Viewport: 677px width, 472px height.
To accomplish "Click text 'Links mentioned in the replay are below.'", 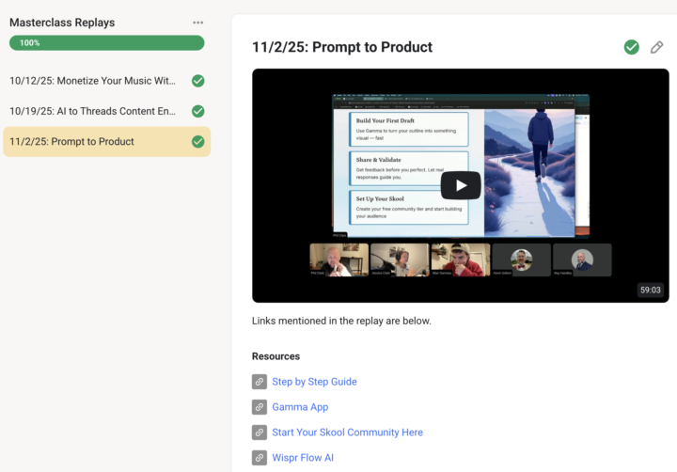I will [x=341, y=321].
